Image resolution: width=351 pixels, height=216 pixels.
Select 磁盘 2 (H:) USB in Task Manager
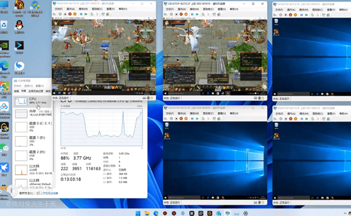33,156
